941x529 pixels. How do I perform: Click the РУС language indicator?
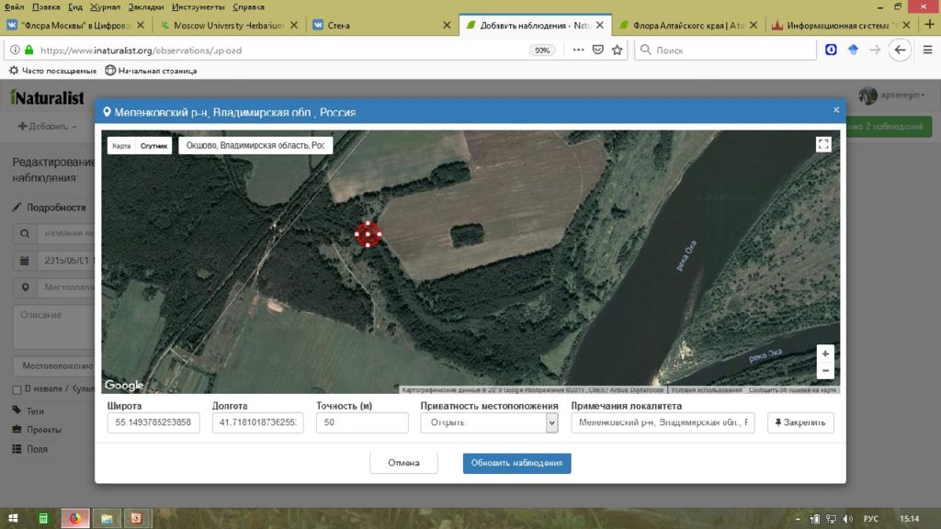pos(871,519)
